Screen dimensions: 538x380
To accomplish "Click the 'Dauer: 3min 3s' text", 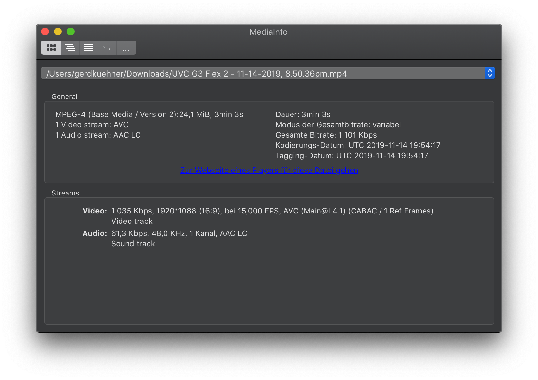I will (303, 114).
